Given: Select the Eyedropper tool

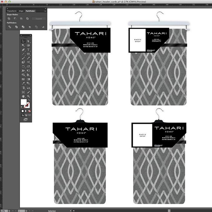Looking at the screenshot, I should click(x=23, y=83).
